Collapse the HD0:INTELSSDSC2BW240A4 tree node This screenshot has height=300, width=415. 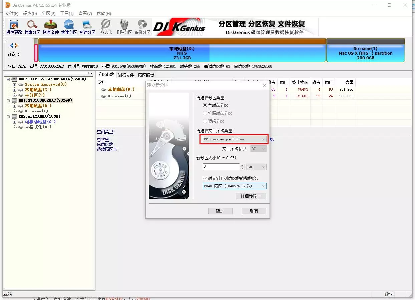click(8, 79)
